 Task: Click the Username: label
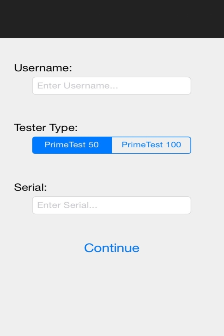point(42,68)
